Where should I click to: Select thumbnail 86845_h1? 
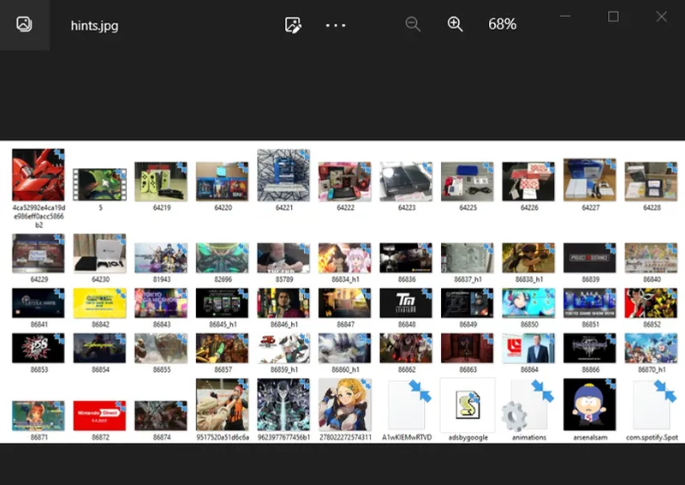(222, 303)
